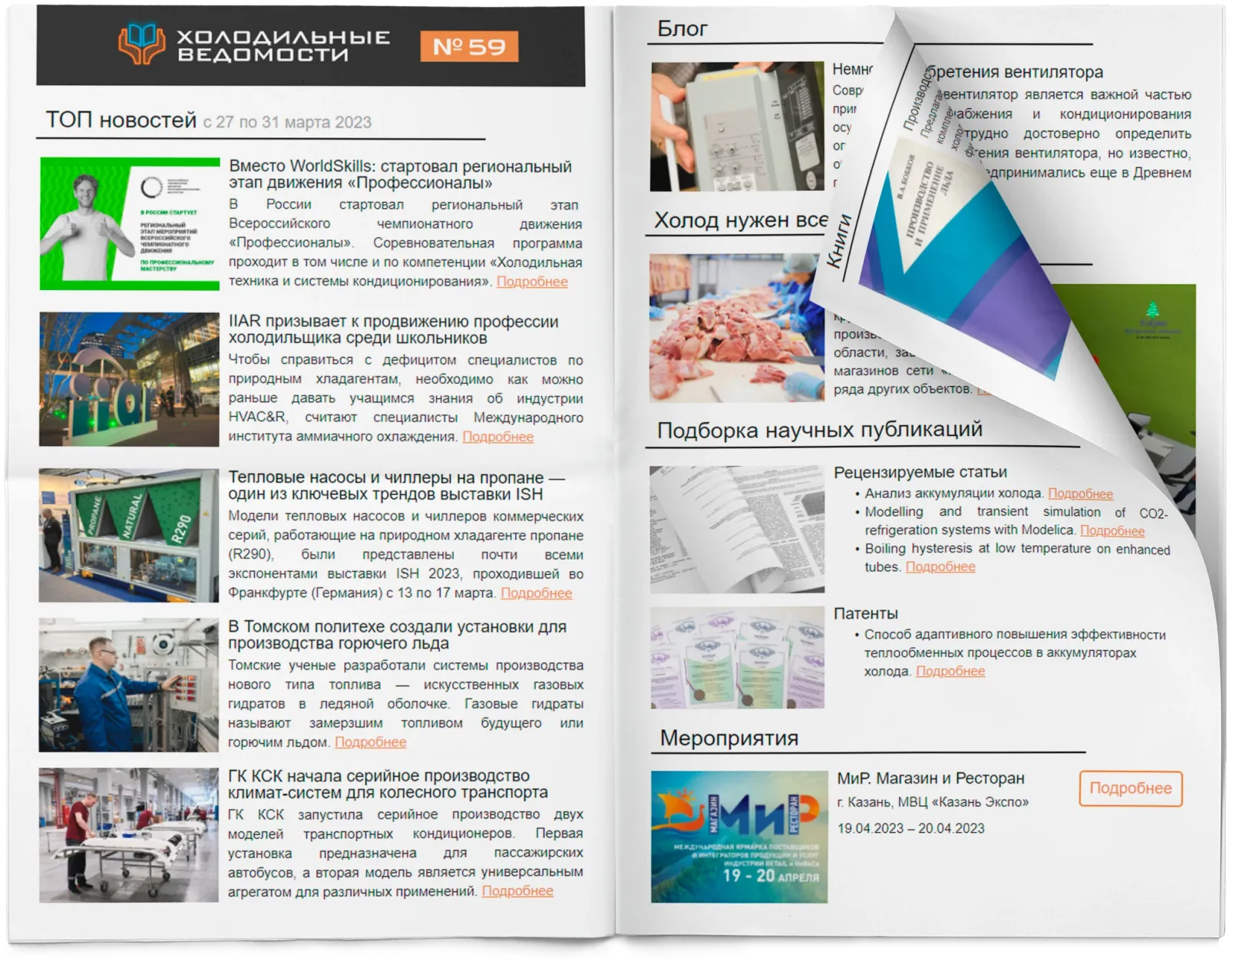The height and width of the screenshot is (961, 1259).
Task: Click the orange №59 issue badge
Action: (x=469, y=46)
